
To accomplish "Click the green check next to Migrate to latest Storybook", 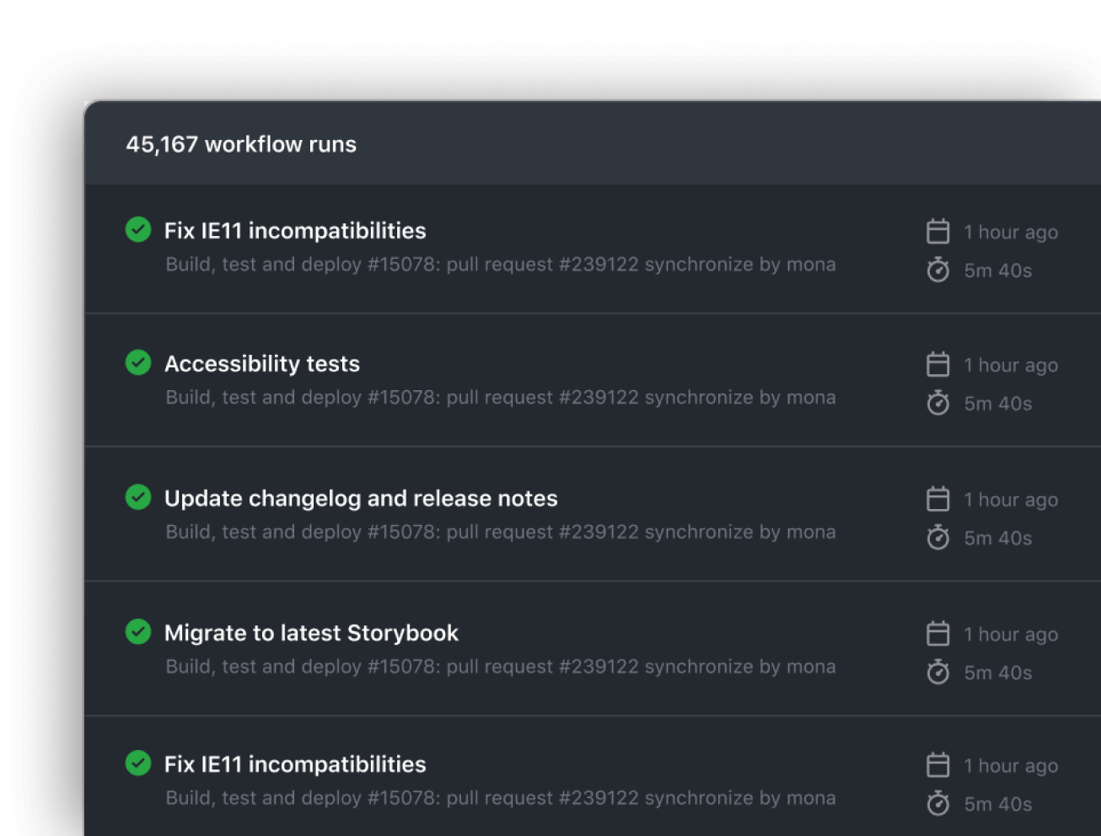I will 138,631.
